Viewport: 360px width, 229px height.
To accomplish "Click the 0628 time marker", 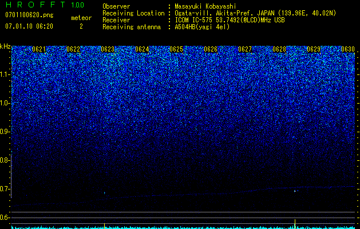I will [x=279, y=49].
